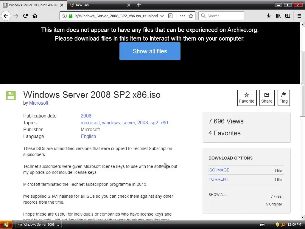Image resolution: width=305 pixels, height=229 pixels.
Task: Download the ISO IMAGE file
Action: pos(219,170)
